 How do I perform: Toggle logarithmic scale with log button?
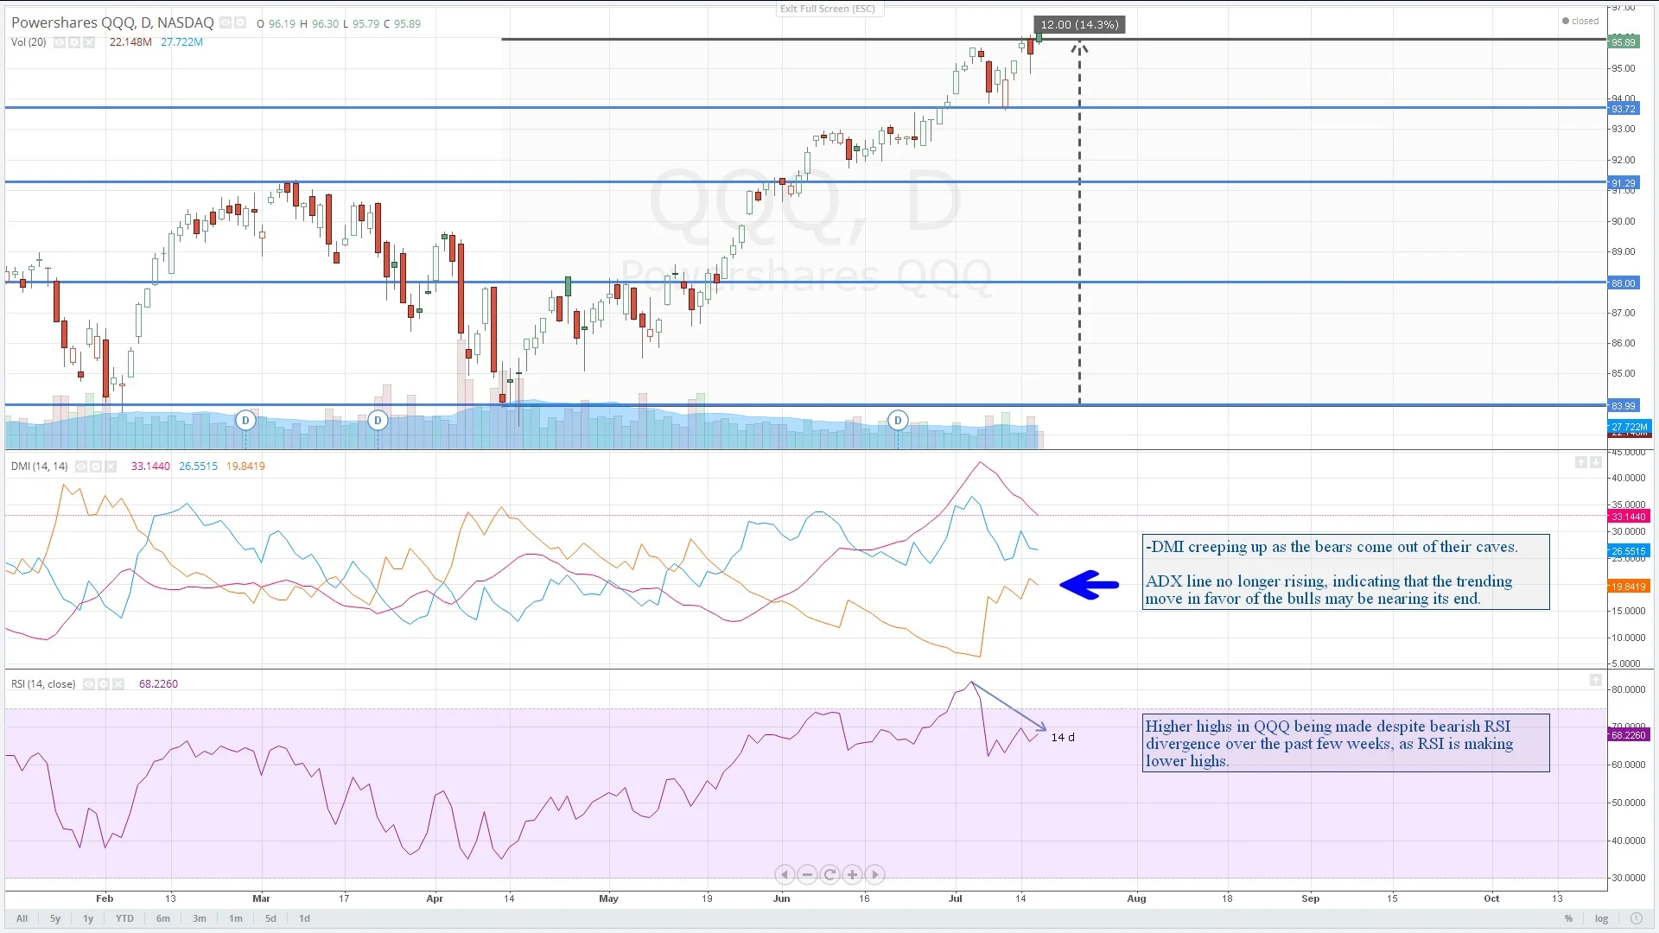(x=1601, y=919)
